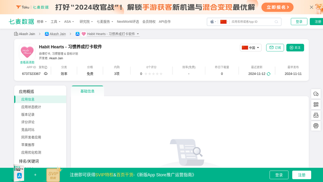Click the cloud download icon beside APP ID
This screenshot has width=323, height=182.
[x=46, y=73]
